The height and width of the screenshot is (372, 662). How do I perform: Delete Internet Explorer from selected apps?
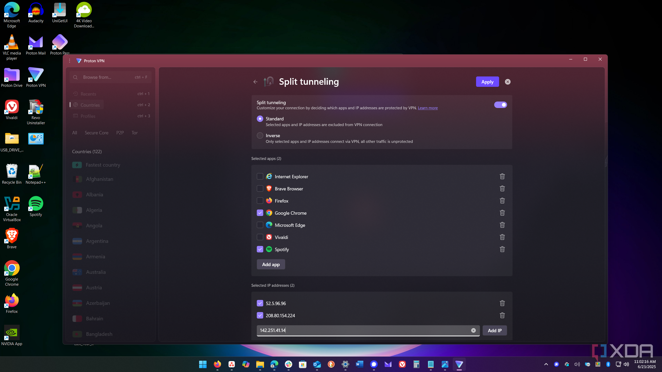(x=502, y=176)
